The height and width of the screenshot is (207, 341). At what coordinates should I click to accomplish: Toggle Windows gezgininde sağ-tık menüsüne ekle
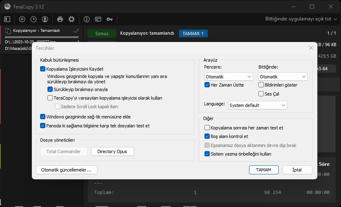point(43,117)
